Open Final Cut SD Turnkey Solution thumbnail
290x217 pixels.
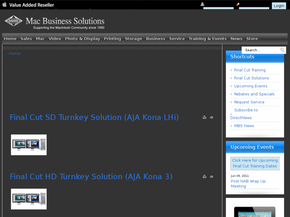[29, 145]
